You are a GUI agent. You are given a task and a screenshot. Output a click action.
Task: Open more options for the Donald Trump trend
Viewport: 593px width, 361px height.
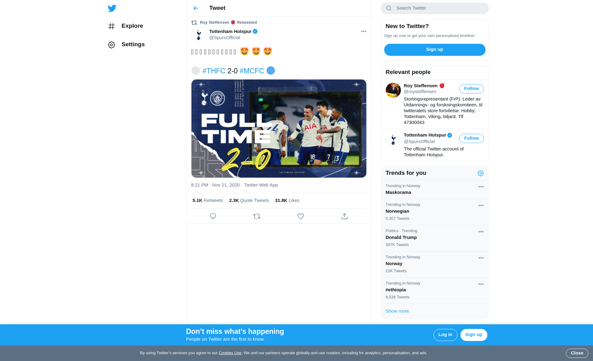(481, 232)
